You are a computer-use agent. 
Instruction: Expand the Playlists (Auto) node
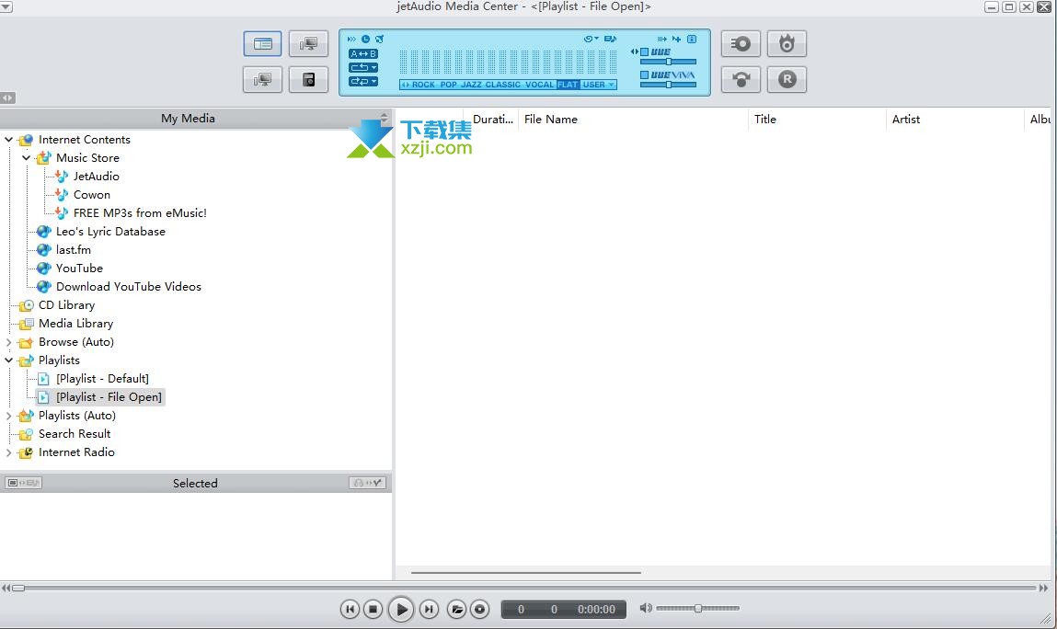(x=9, y=416)
